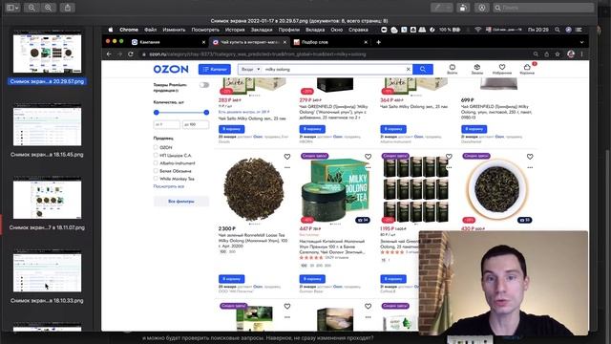Image resolution: width=611 pixels, height=344 pixels.
Task: Add the 279 ₽ Greenfield tea to cart
Action: click(x=312, y=129)
